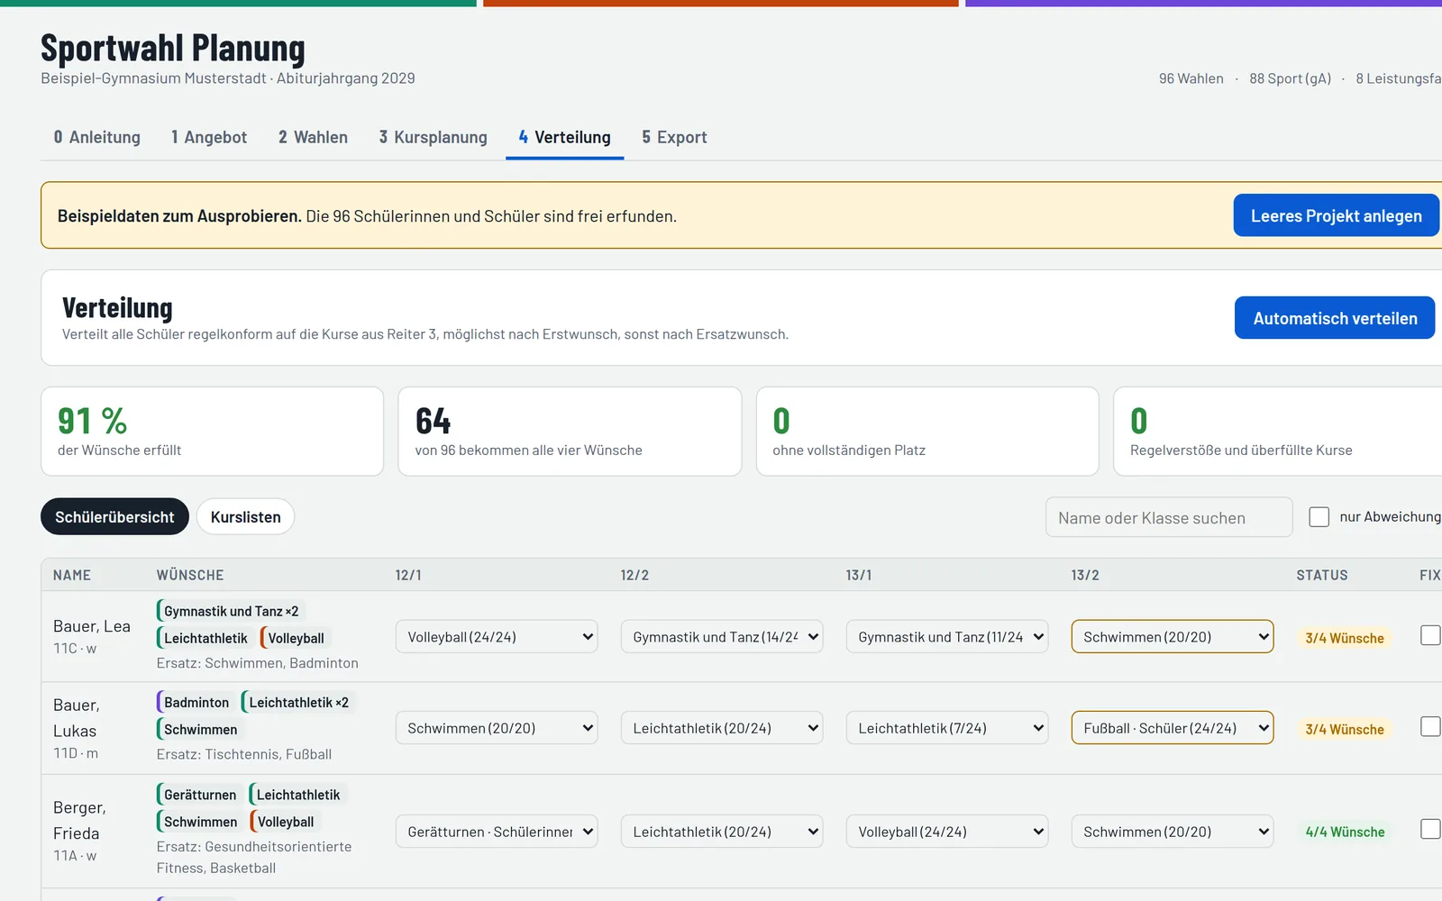Image resolution: width=1442 pixels, height=901 pixels.
Task: Click Frieda Berger's Gerätturnen wish tag
Action: 199,795
